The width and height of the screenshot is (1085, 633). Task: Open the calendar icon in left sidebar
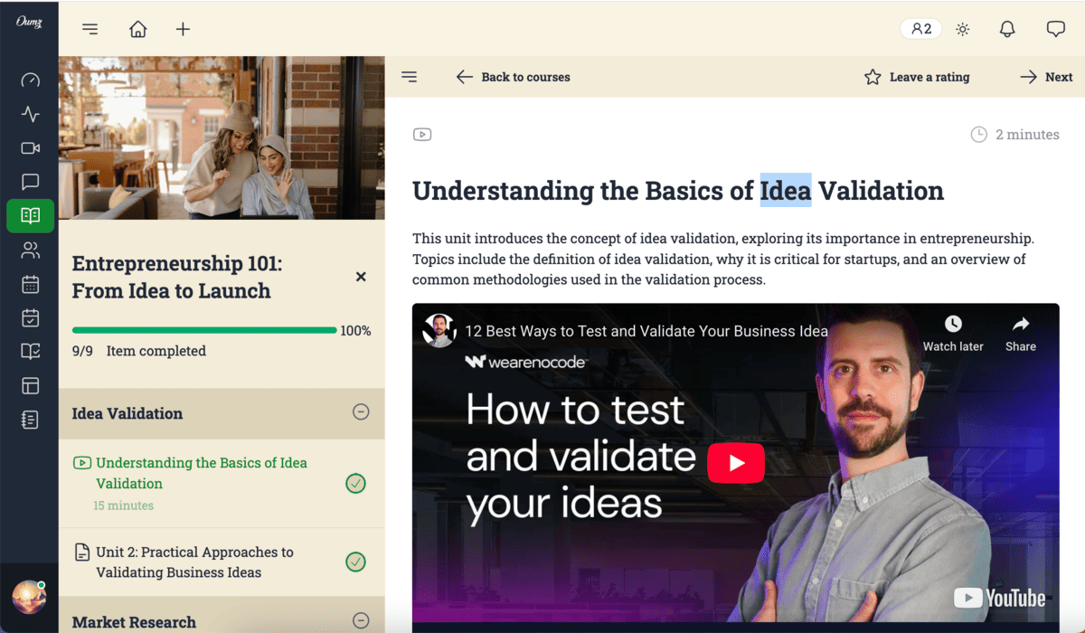[x=30, y=284]
